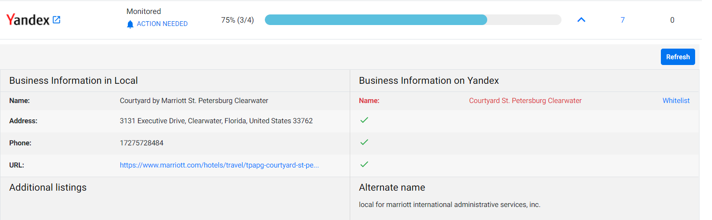Select the alternate name marriott international text
This screenshot has width=712, height=220.
point(450,205)
